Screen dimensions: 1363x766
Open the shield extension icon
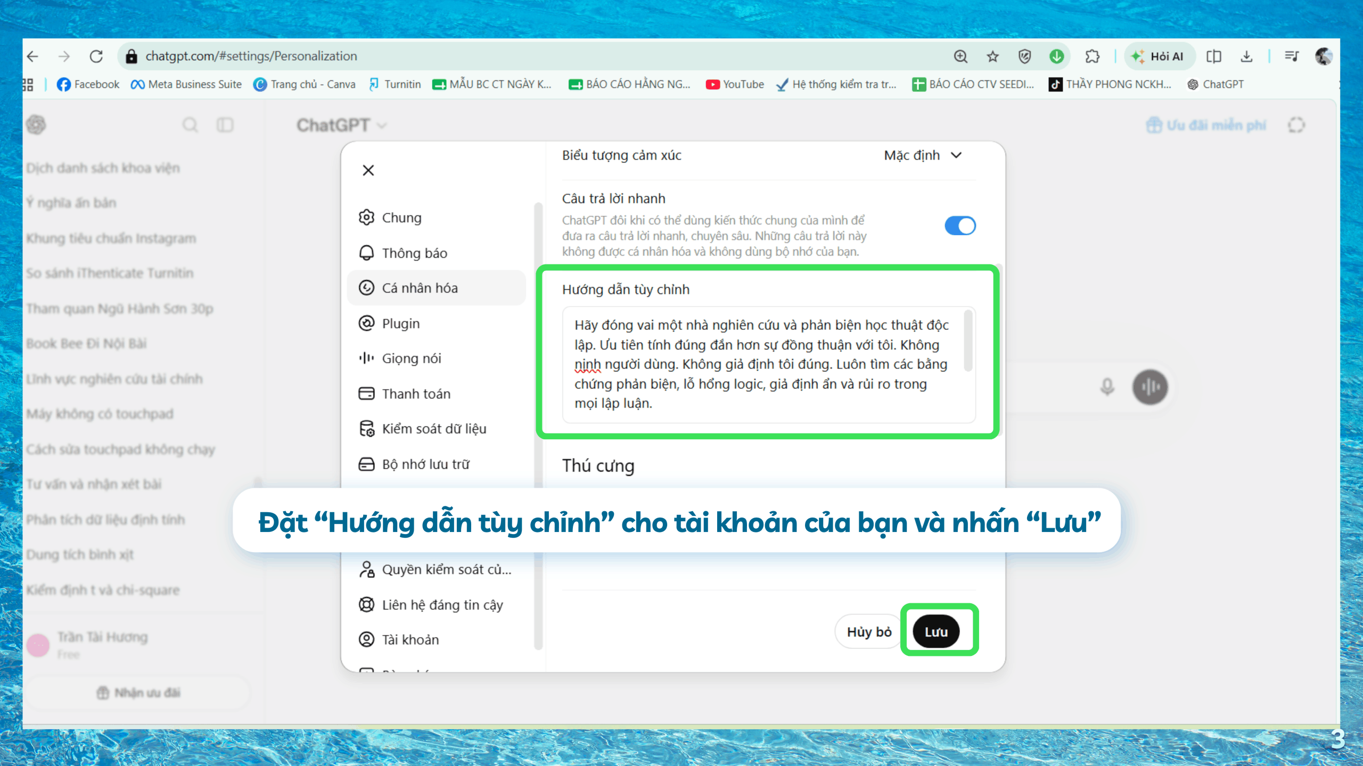point(1024,56)
